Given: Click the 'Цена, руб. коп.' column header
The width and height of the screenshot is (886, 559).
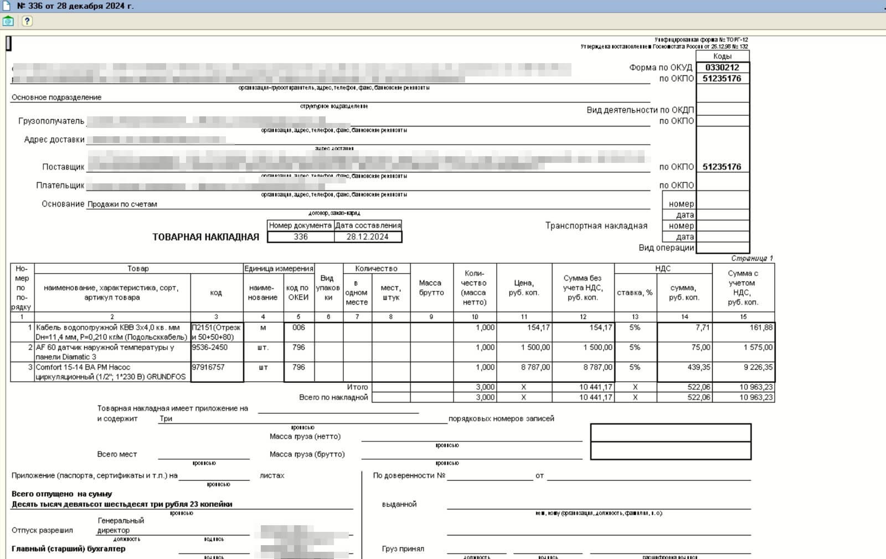Looking at the screenshot, I should pyautogui.click(x=524, y=288).
